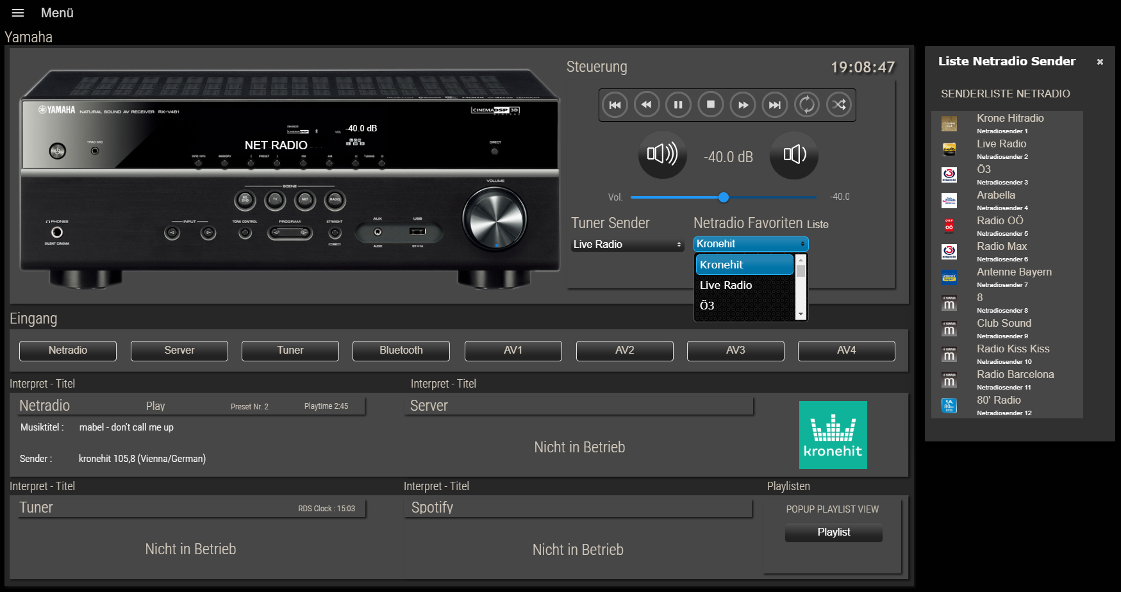Switch input to AV2
The height and width of the screenshot is (592, 1121).
625,350
